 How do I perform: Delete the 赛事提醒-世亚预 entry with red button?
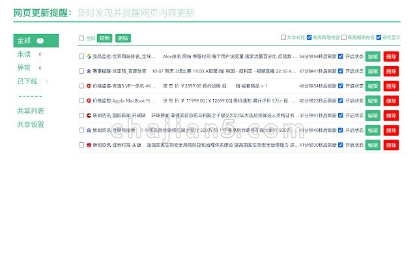tap(391, 71)
